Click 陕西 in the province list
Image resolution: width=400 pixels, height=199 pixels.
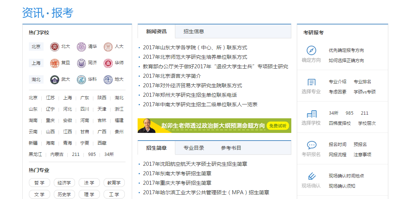click(x=102, y=98)
